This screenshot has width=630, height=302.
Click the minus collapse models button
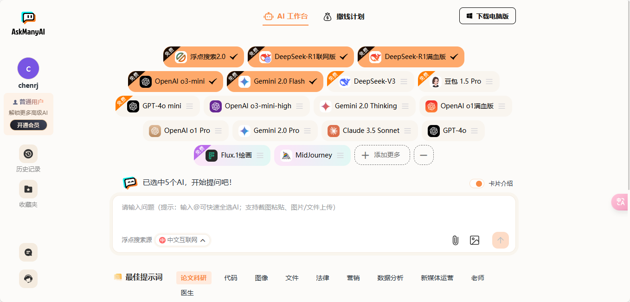pyautogui.click(x=424, y=155)
